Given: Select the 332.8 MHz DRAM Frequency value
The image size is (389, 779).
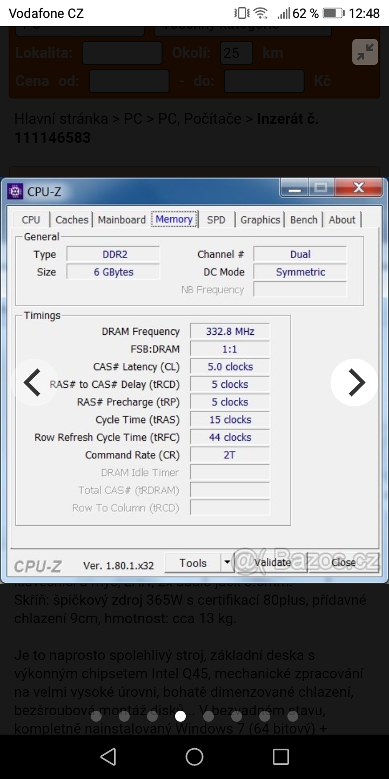Looking at the screenshot, I should (230, 331).
